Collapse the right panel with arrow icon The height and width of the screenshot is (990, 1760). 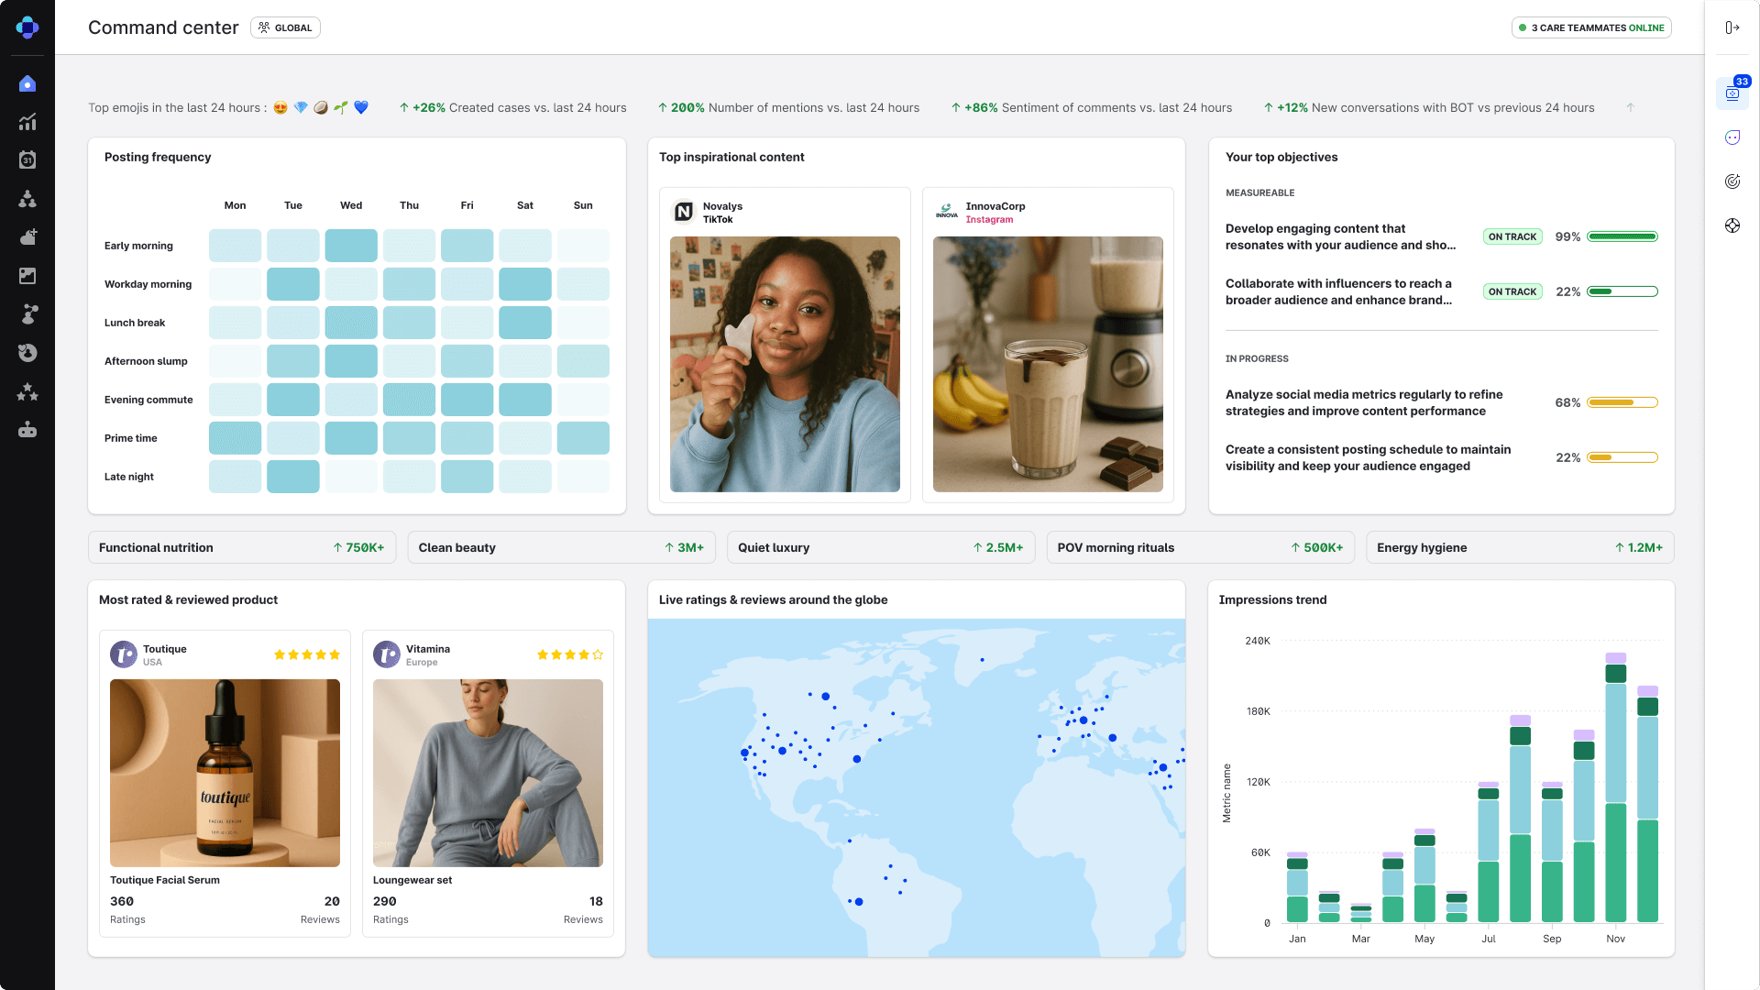pos(1732,27)
